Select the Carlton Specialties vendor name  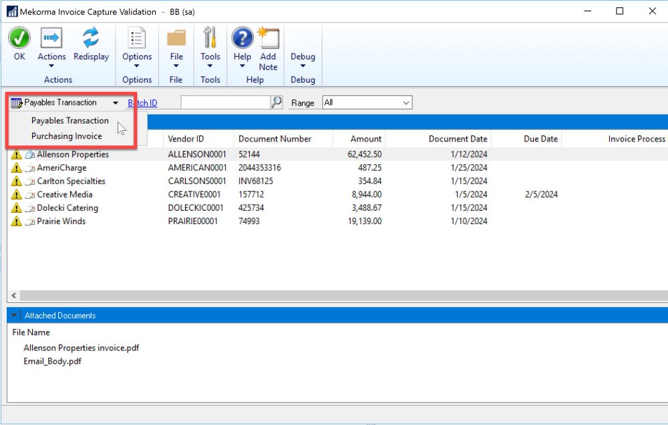(71, 181)
